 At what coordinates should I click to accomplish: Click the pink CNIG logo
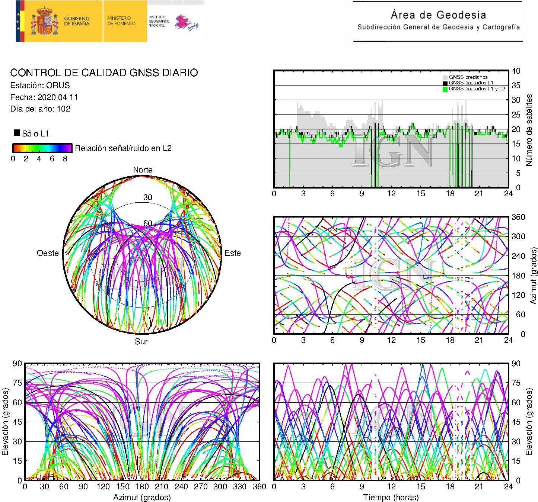187,23
